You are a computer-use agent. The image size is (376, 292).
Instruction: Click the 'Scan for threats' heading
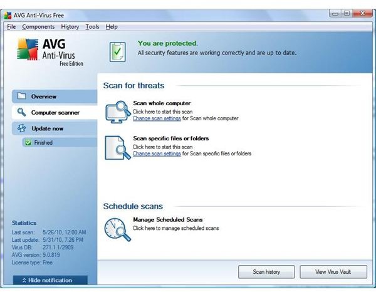pyautogui.click(x=134, y=85)
